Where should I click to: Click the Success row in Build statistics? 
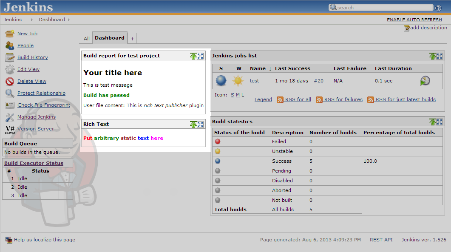click(328, 161)
